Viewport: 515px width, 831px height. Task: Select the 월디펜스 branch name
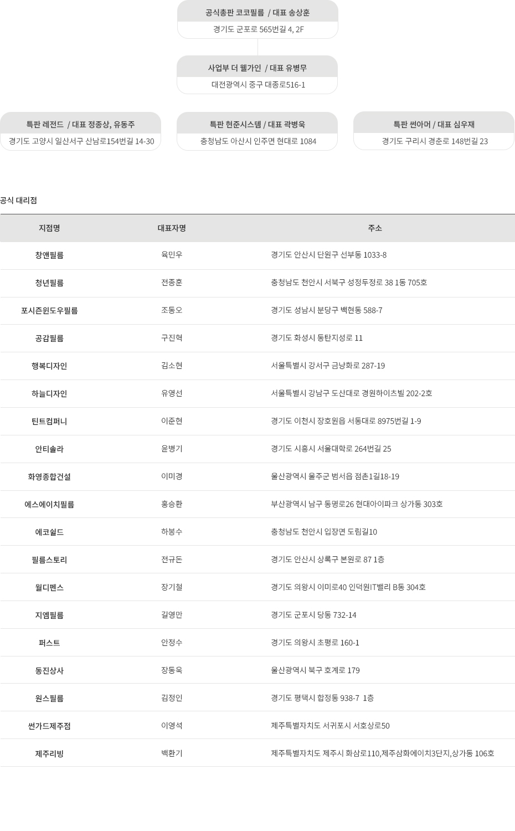tap(49, 588)
